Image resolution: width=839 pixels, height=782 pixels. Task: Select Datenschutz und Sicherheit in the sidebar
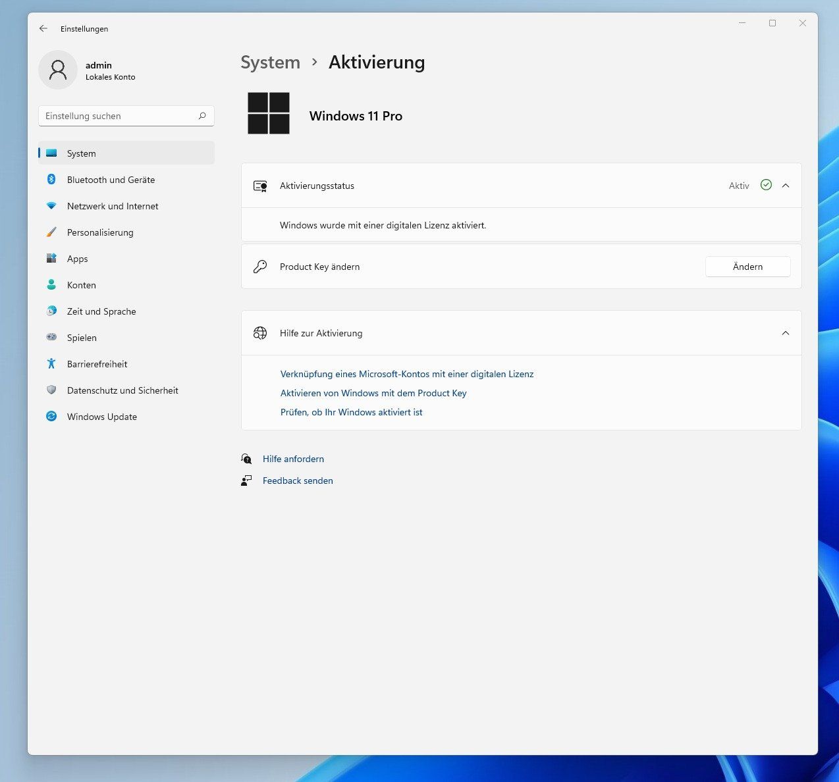pos(126,390)
